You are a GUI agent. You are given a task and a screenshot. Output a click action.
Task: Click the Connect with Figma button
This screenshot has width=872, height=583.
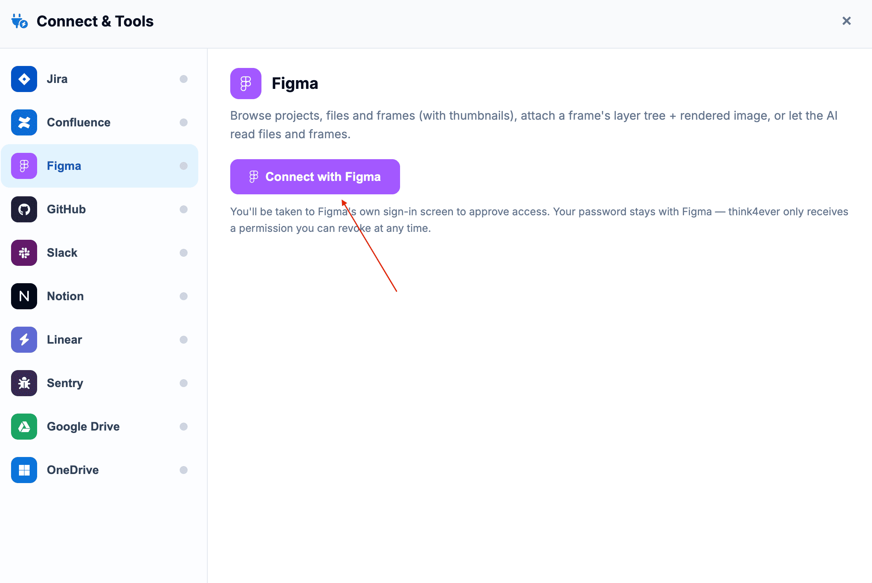[x=315, y=177]
